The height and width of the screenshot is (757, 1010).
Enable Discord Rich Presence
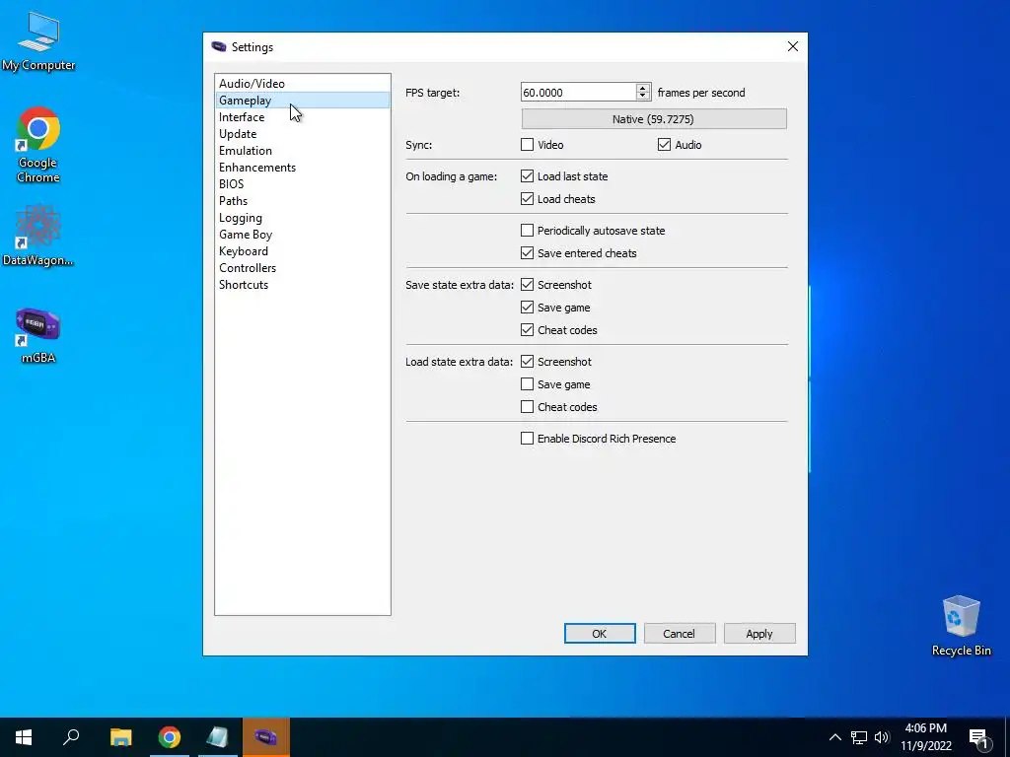point(527,439)
